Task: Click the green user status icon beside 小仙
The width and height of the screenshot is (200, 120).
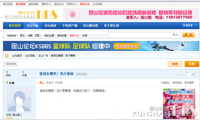Action: click(7, 83)
